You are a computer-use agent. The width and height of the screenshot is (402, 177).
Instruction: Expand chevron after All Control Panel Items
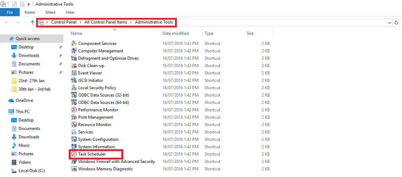[x=131, y=22]
